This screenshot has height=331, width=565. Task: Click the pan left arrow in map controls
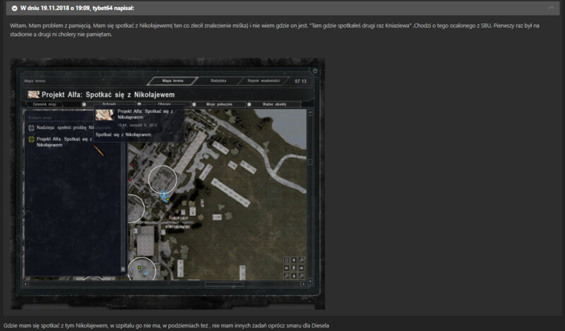tap(285, 268)
